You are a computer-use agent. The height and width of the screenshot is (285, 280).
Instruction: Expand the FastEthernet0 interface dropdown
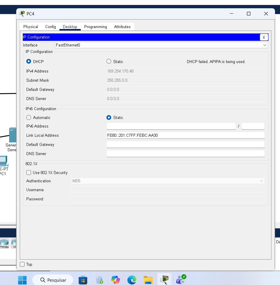(161, 45)
